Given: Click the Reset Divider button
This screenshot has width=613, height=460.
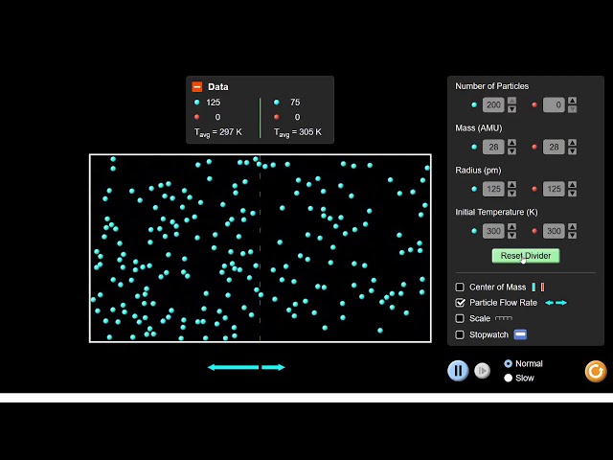Looking at the screenshot, I should [x=526, y=256].
